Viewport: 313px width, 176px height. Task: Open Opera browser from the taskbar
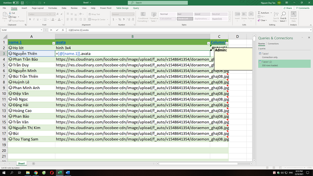click(x=52, y=173)
